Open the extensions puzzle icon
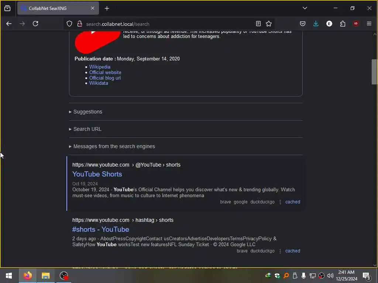378x283 pixels. coord(343,24)
